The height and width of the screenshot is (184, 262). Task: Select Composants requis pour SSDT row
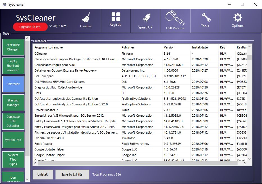point(140,65)
